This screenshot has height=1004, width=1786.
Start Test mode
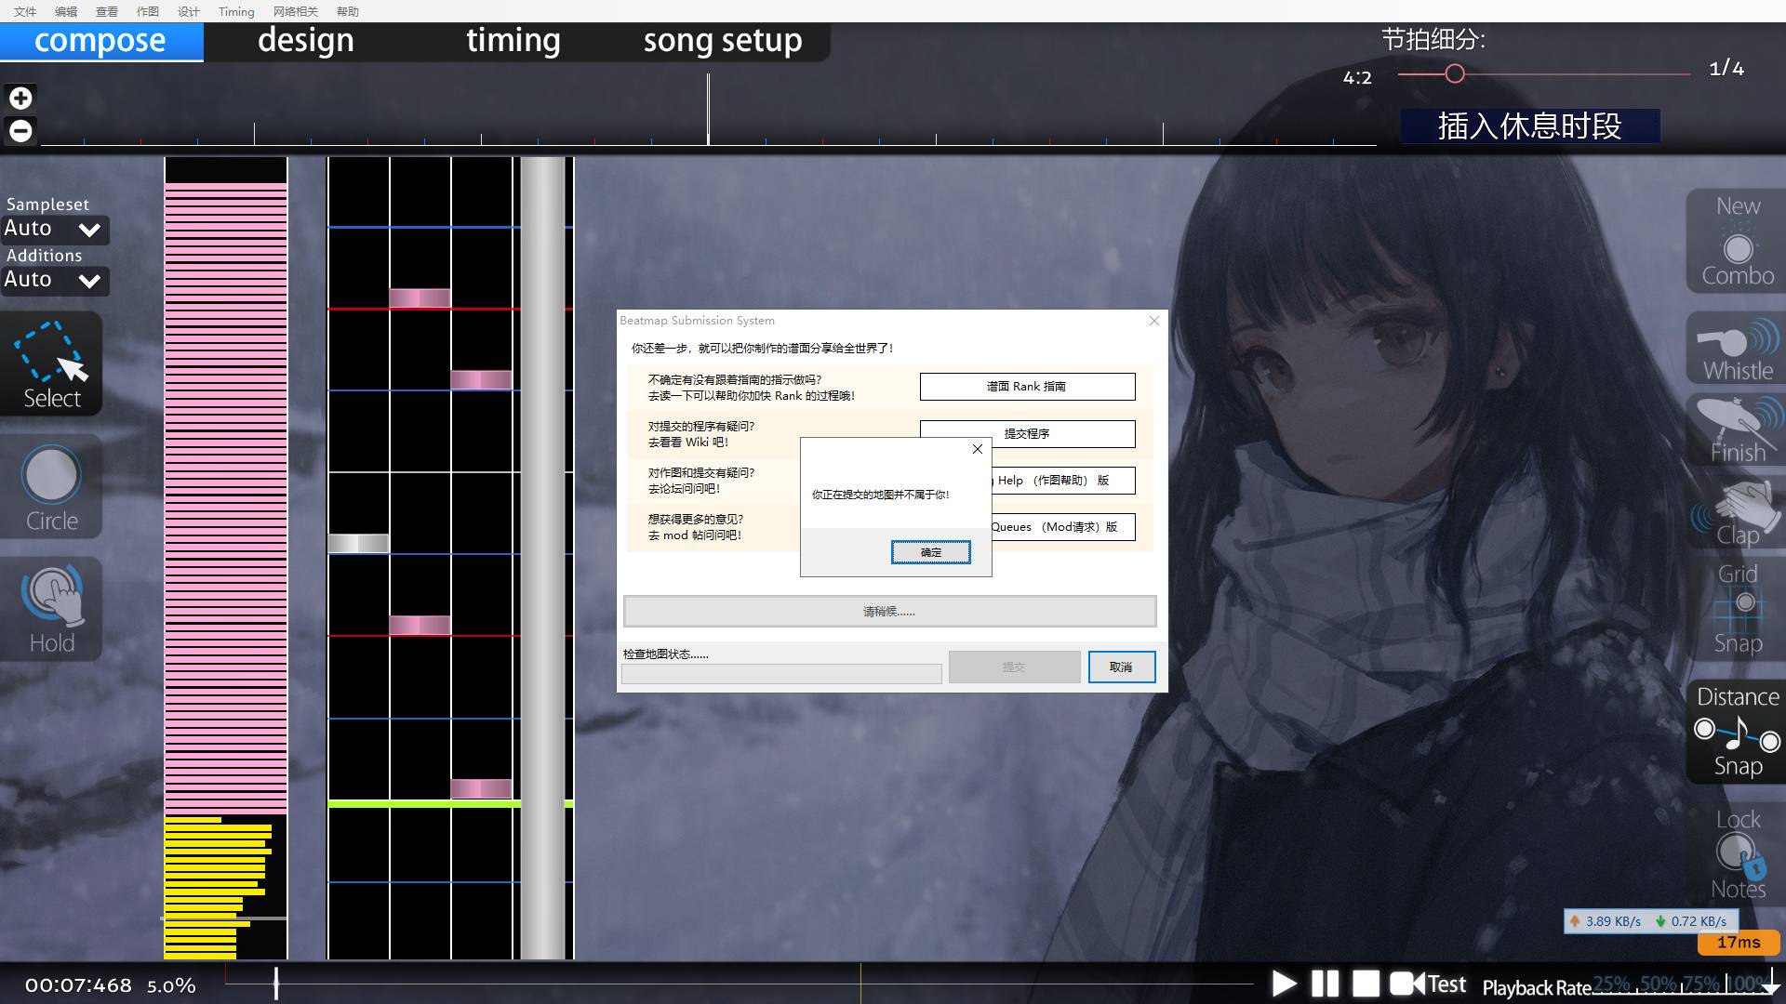coord(1428,984)
